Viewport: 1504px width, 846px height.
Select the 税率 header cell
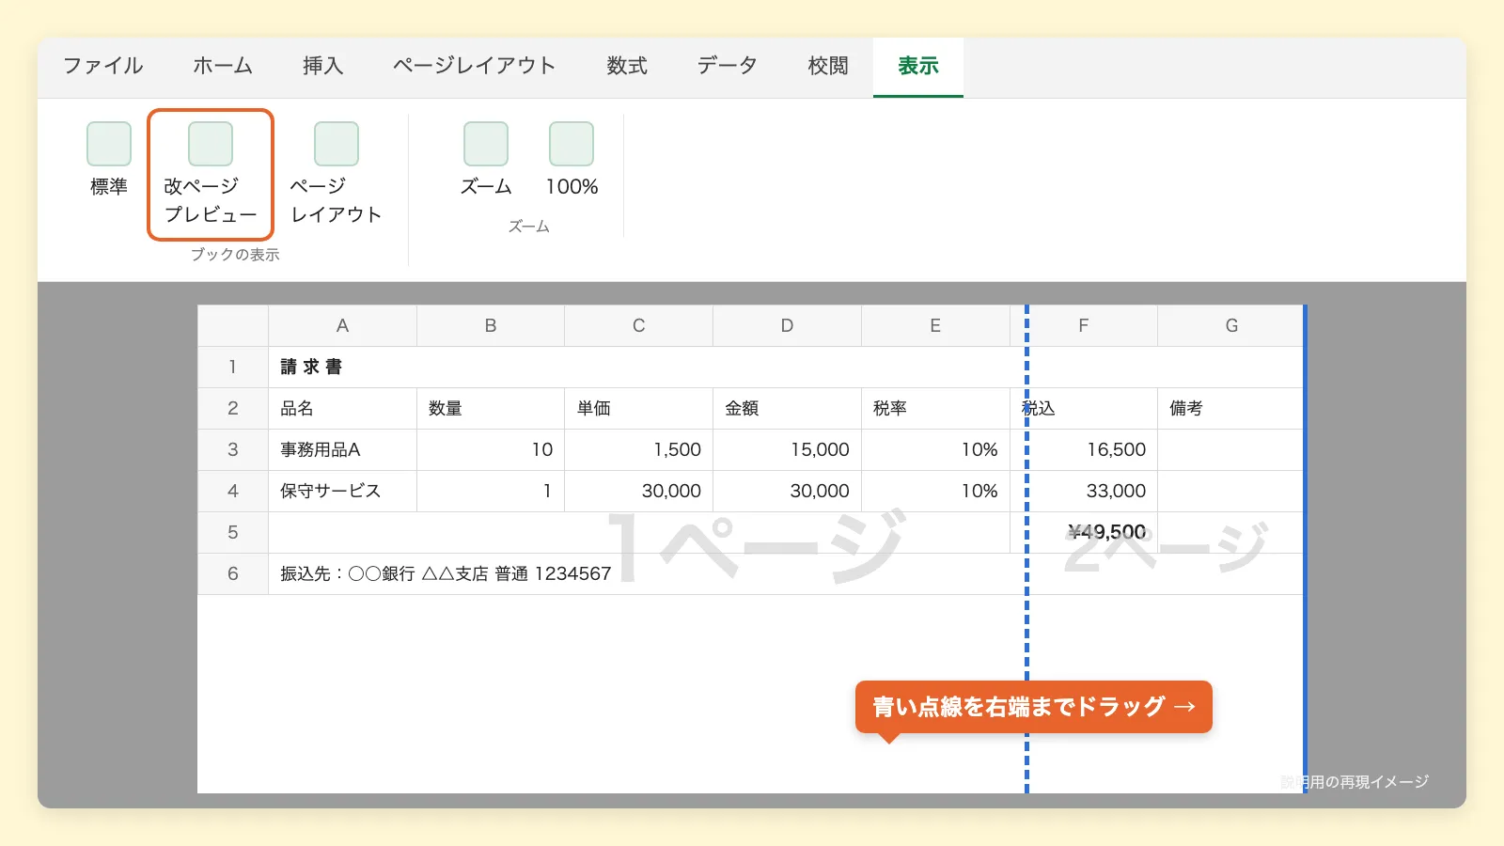coord(935,408)
